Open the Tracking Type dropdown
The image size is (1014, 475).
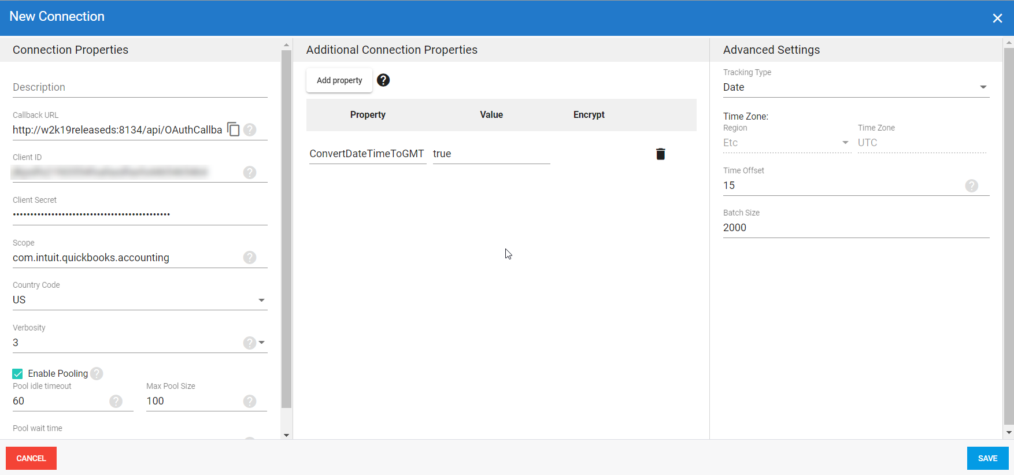coord(983,87)
